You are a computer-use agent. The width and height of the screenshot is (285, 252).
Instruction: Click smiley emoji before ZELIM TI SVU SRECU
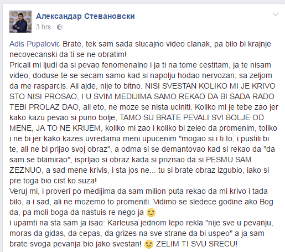[x=148, y=244]
